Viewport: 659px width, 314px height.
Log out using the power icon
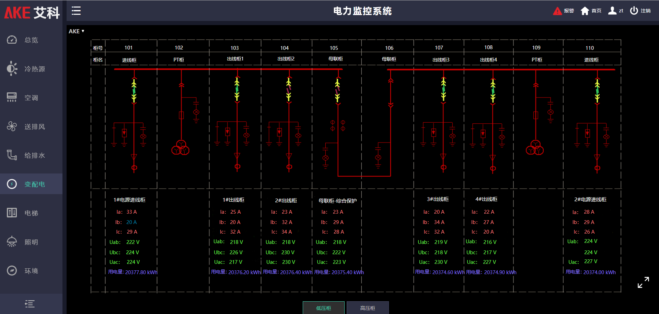point(634,11)
